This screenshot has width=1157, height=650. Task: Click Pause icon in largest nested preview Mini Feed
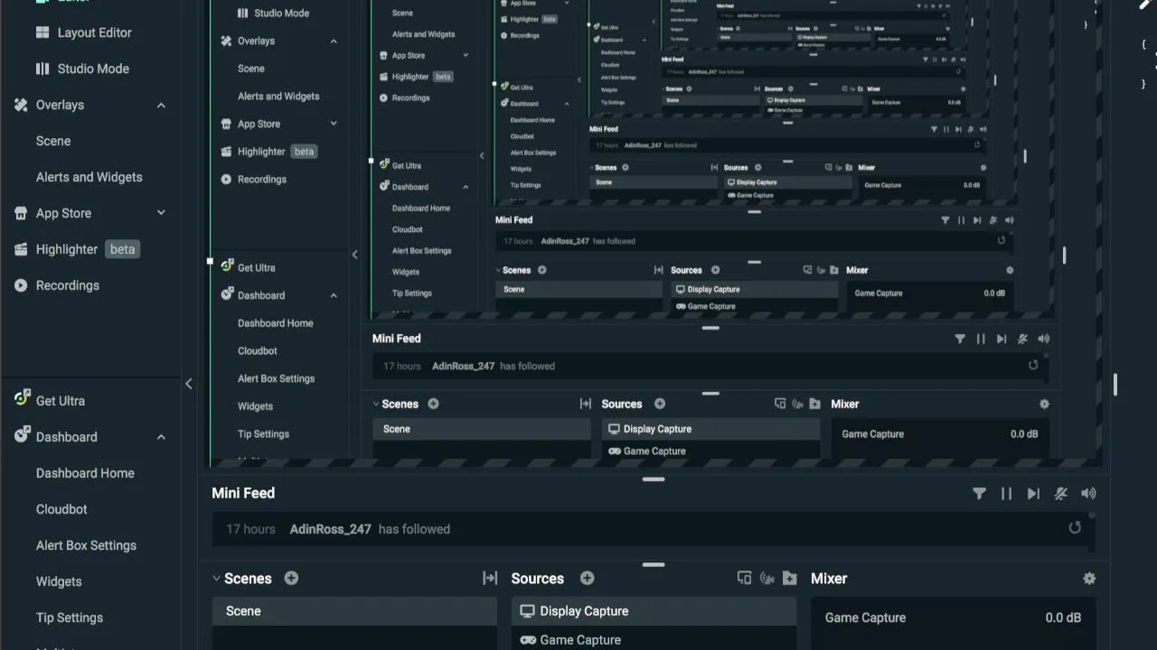coord(981,339)
